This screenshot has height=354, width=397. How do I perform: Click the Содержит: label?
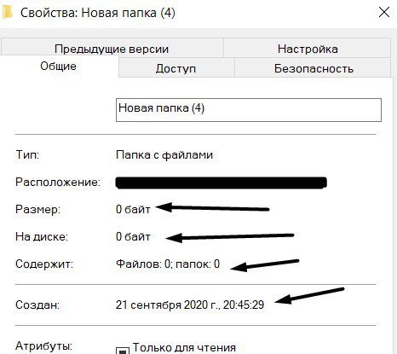pos(44,264)
